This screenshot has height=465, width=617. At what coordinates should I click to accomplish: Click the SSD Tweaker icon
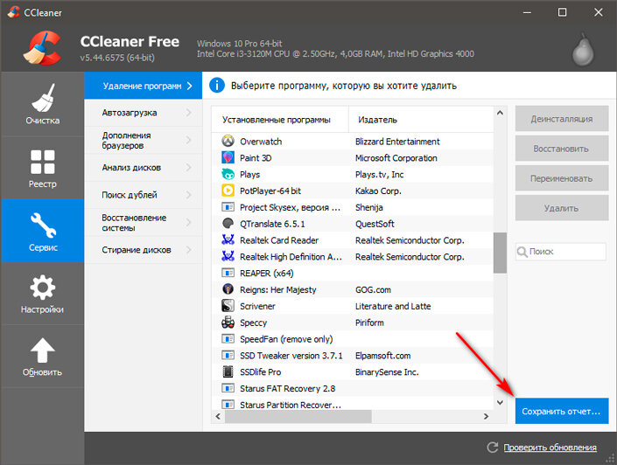(x=228, y=356)
